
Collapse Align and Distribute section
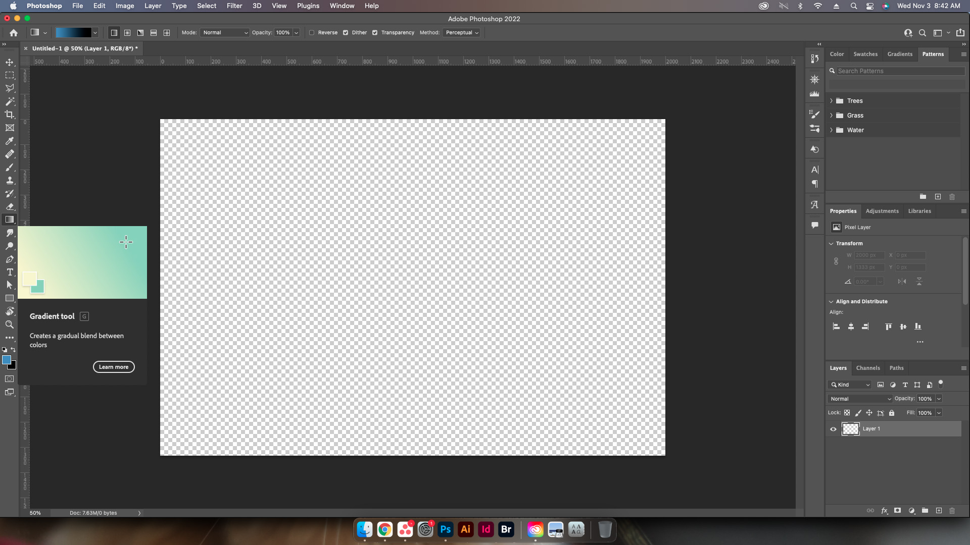coord(832,302)
